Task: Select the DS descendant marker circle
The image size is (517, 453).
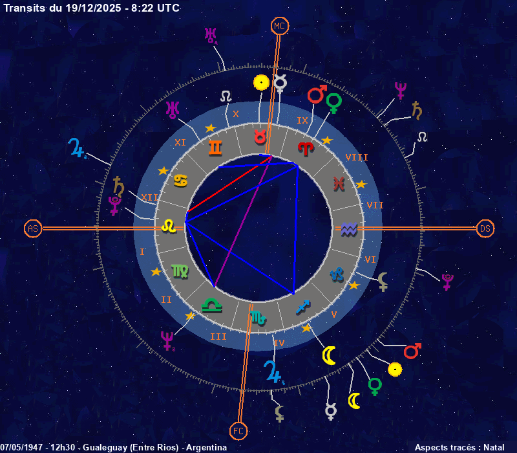Action: [x=485, y=228]
